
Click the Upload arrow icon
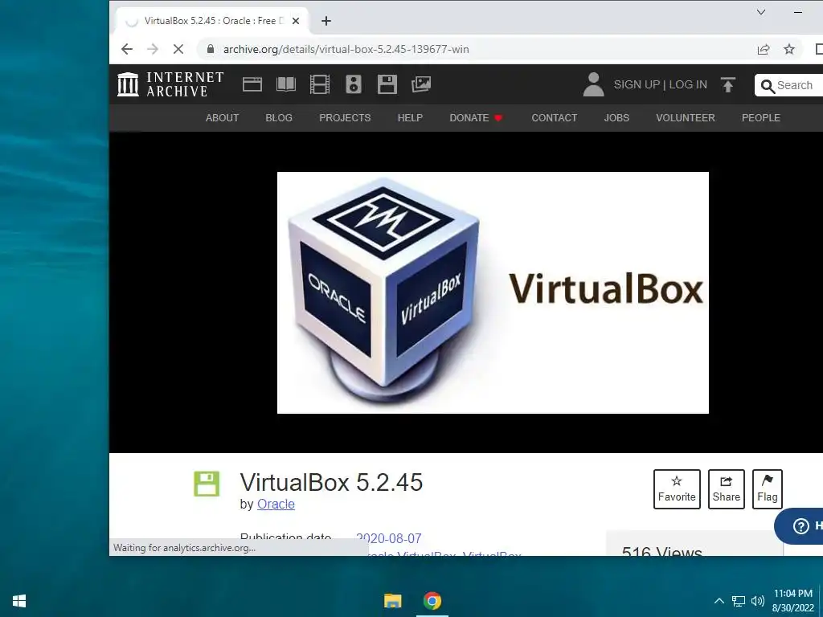[728, 85]
